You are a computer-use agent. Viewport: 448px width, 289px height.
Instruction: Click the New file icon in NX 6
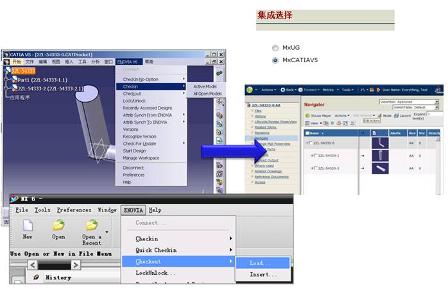click(x=28, y=225)
